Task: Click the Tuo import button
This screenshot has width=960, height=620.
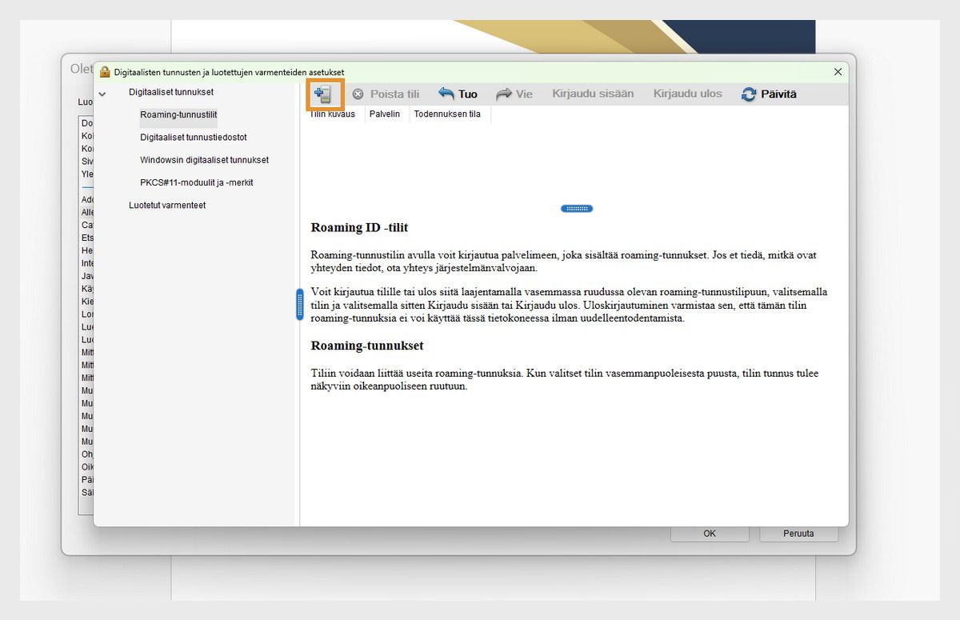Action: pyautogui.click(x=458, y=94)
